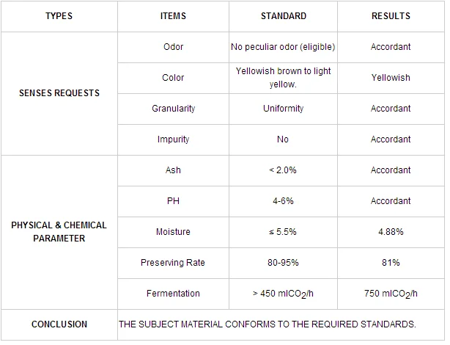Screen dimensions: 450x345
Task: Click the RESULTS column header
Action: [391, 16]
